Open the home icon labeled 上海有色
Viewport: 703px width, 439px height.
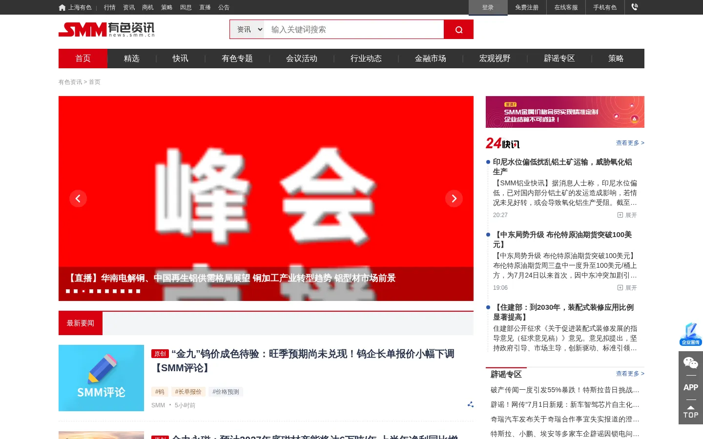[x=75, y=7]
